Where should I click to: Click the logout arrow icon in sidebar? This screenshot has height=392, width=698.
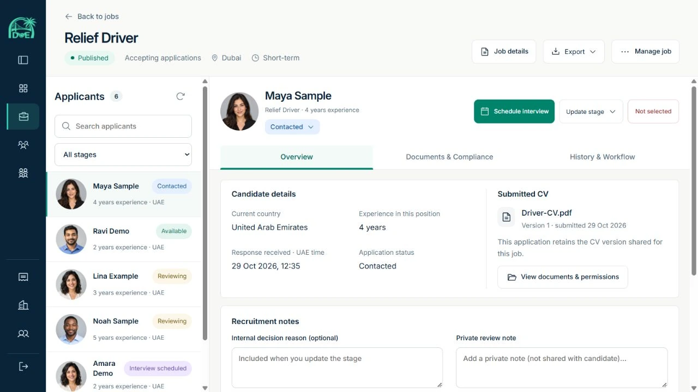pos(23,366)
